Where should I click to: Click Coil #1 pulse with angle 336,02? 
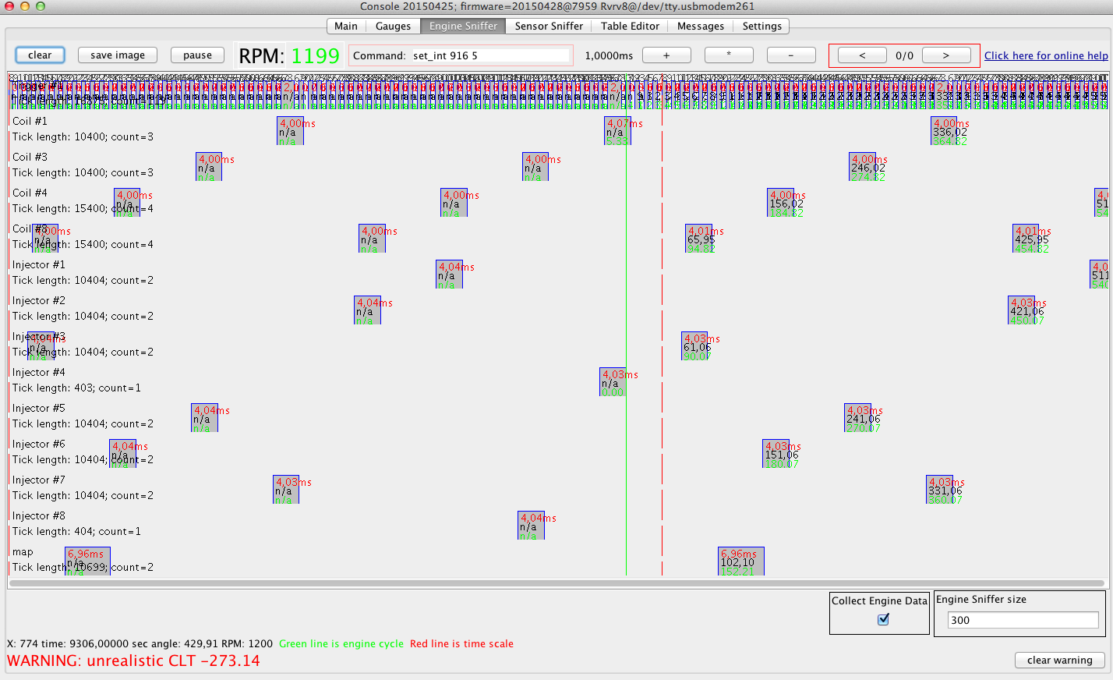coord(944,131)
